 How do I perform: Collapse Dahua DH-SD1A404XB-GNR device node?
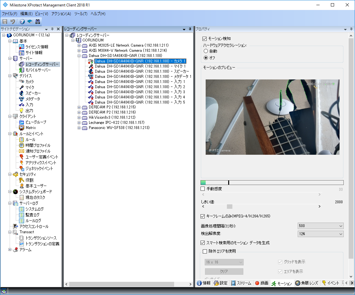pos(79,56)
